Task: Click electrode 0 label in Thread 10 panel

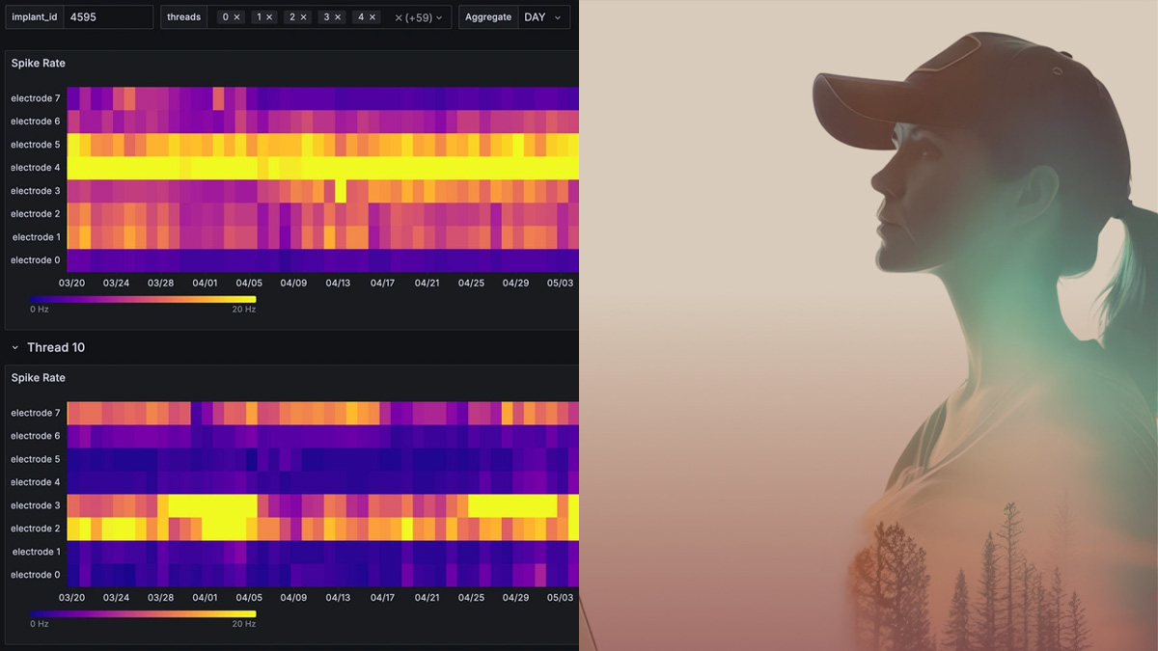Action: [x=36, y=575]
